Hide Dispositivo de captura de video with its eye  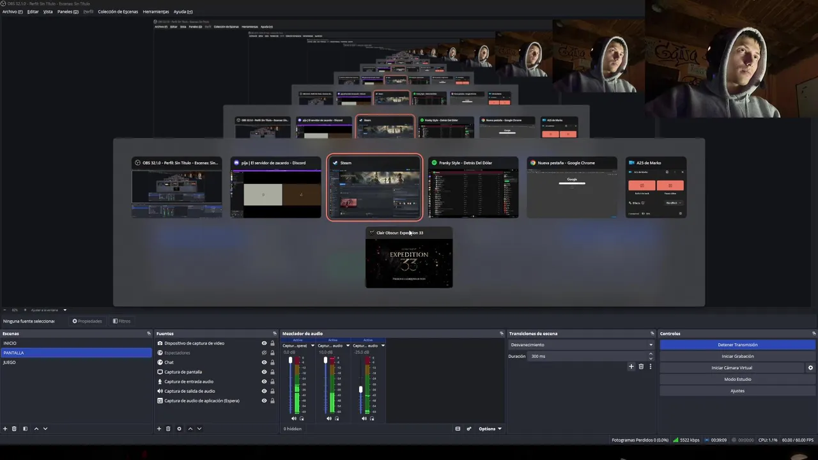tap(264, 343)
